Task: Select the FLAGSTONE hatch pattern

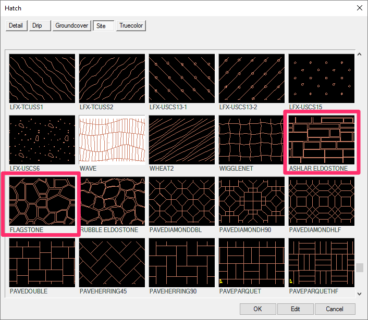Action: (42, 201)
